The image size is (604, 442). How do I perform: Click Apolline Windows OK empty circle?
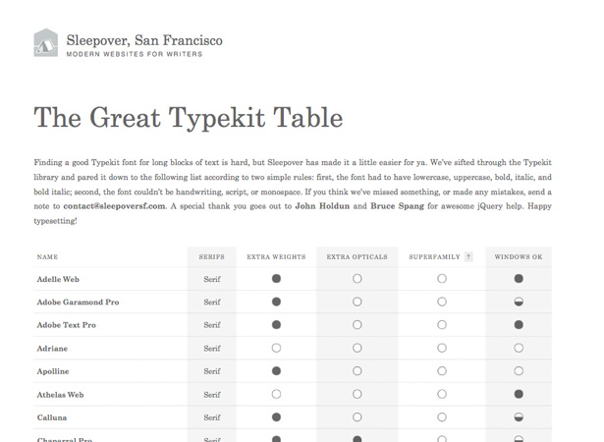coord(519,371)
